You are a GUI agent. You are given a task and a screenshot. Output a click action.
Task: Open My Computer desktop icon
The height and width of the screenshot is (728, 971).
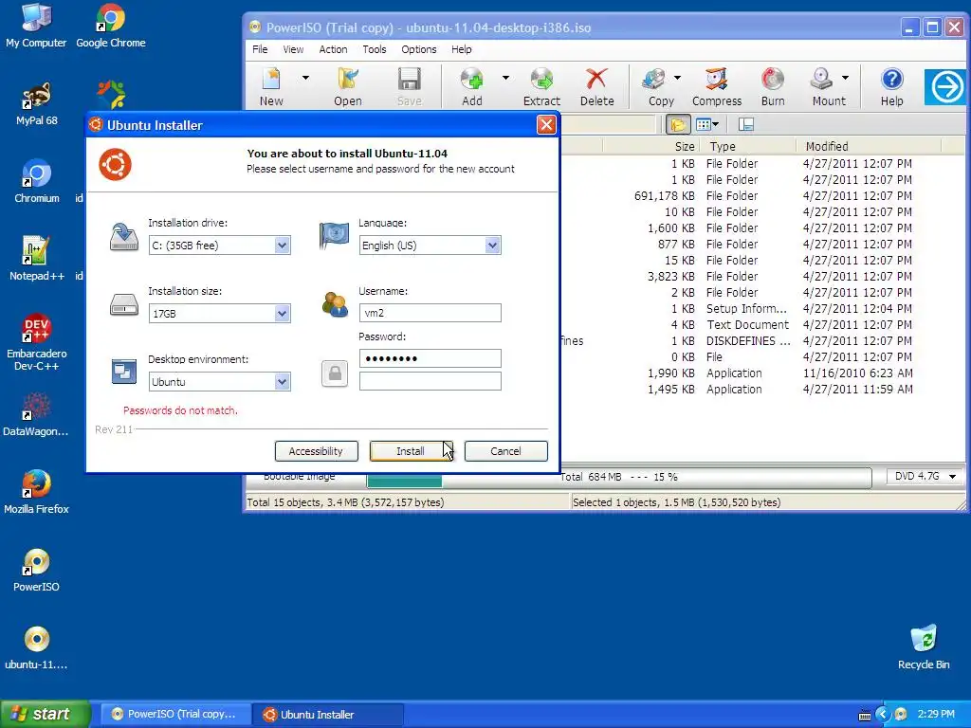pyautogui.click(x=36, y=26)
